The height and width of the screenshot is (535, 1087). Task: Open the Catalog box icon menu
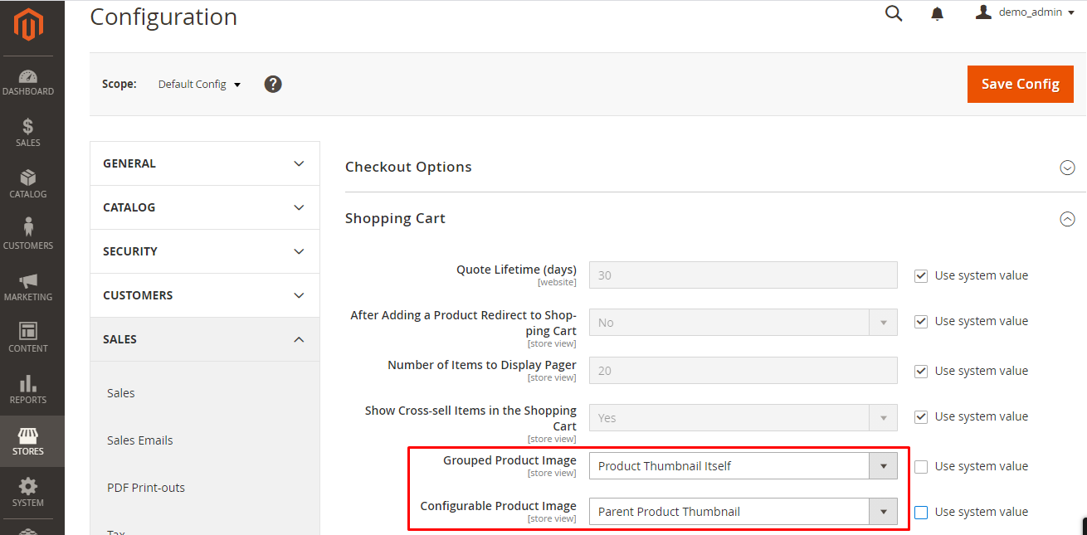(27, 184)
